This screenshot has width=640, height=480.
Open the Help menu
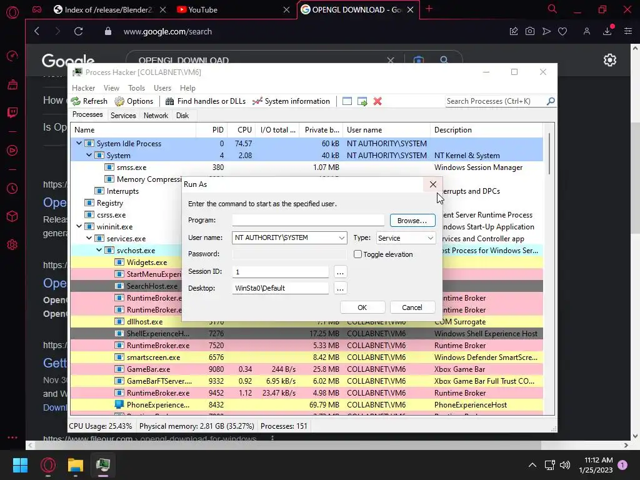point(187,88)
